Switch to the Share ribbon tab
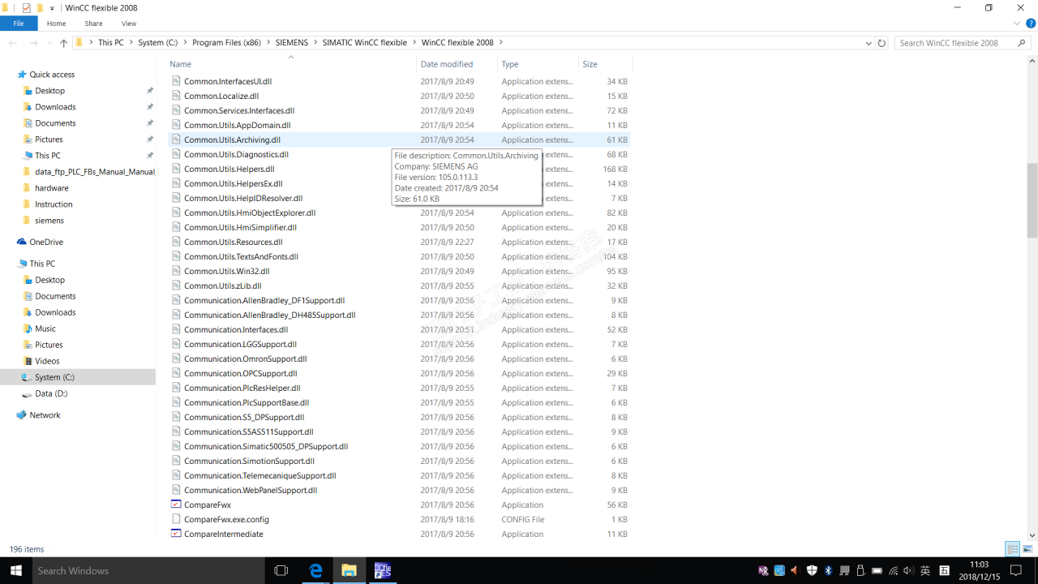The width and height of the screenshot is (1038, 584). coord(93,24)
